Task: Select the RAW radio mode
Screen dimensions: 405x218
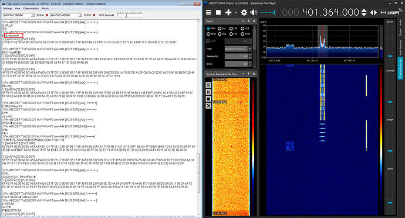Action: click(245, 34)
